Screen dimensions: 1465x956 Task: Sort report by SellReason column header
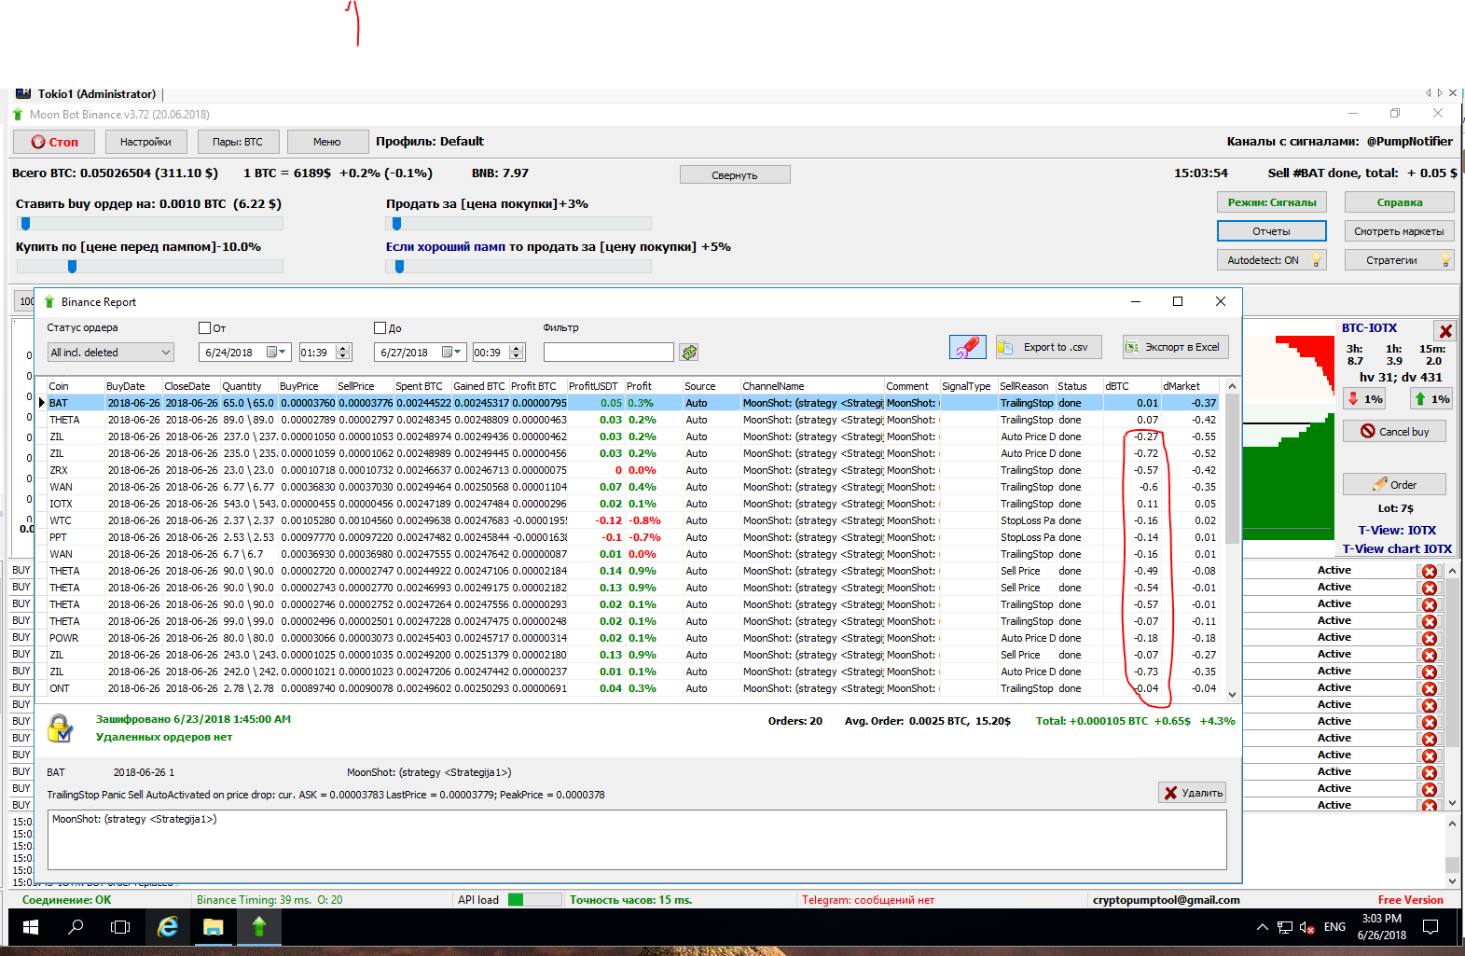[1026, 386]
